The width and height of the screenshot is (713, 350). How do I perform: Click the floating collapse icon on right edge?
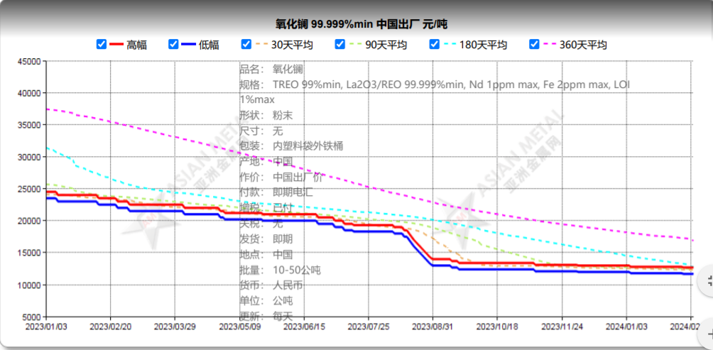[x=707, y=281]
